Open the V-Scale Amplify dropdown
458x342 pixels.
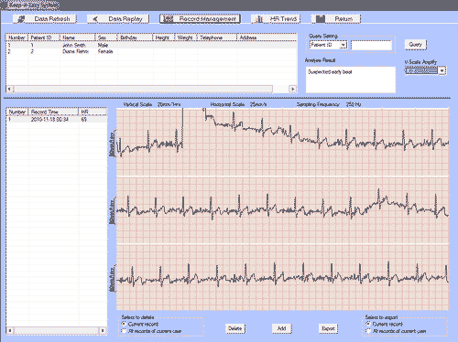click(x=442, y=71)
